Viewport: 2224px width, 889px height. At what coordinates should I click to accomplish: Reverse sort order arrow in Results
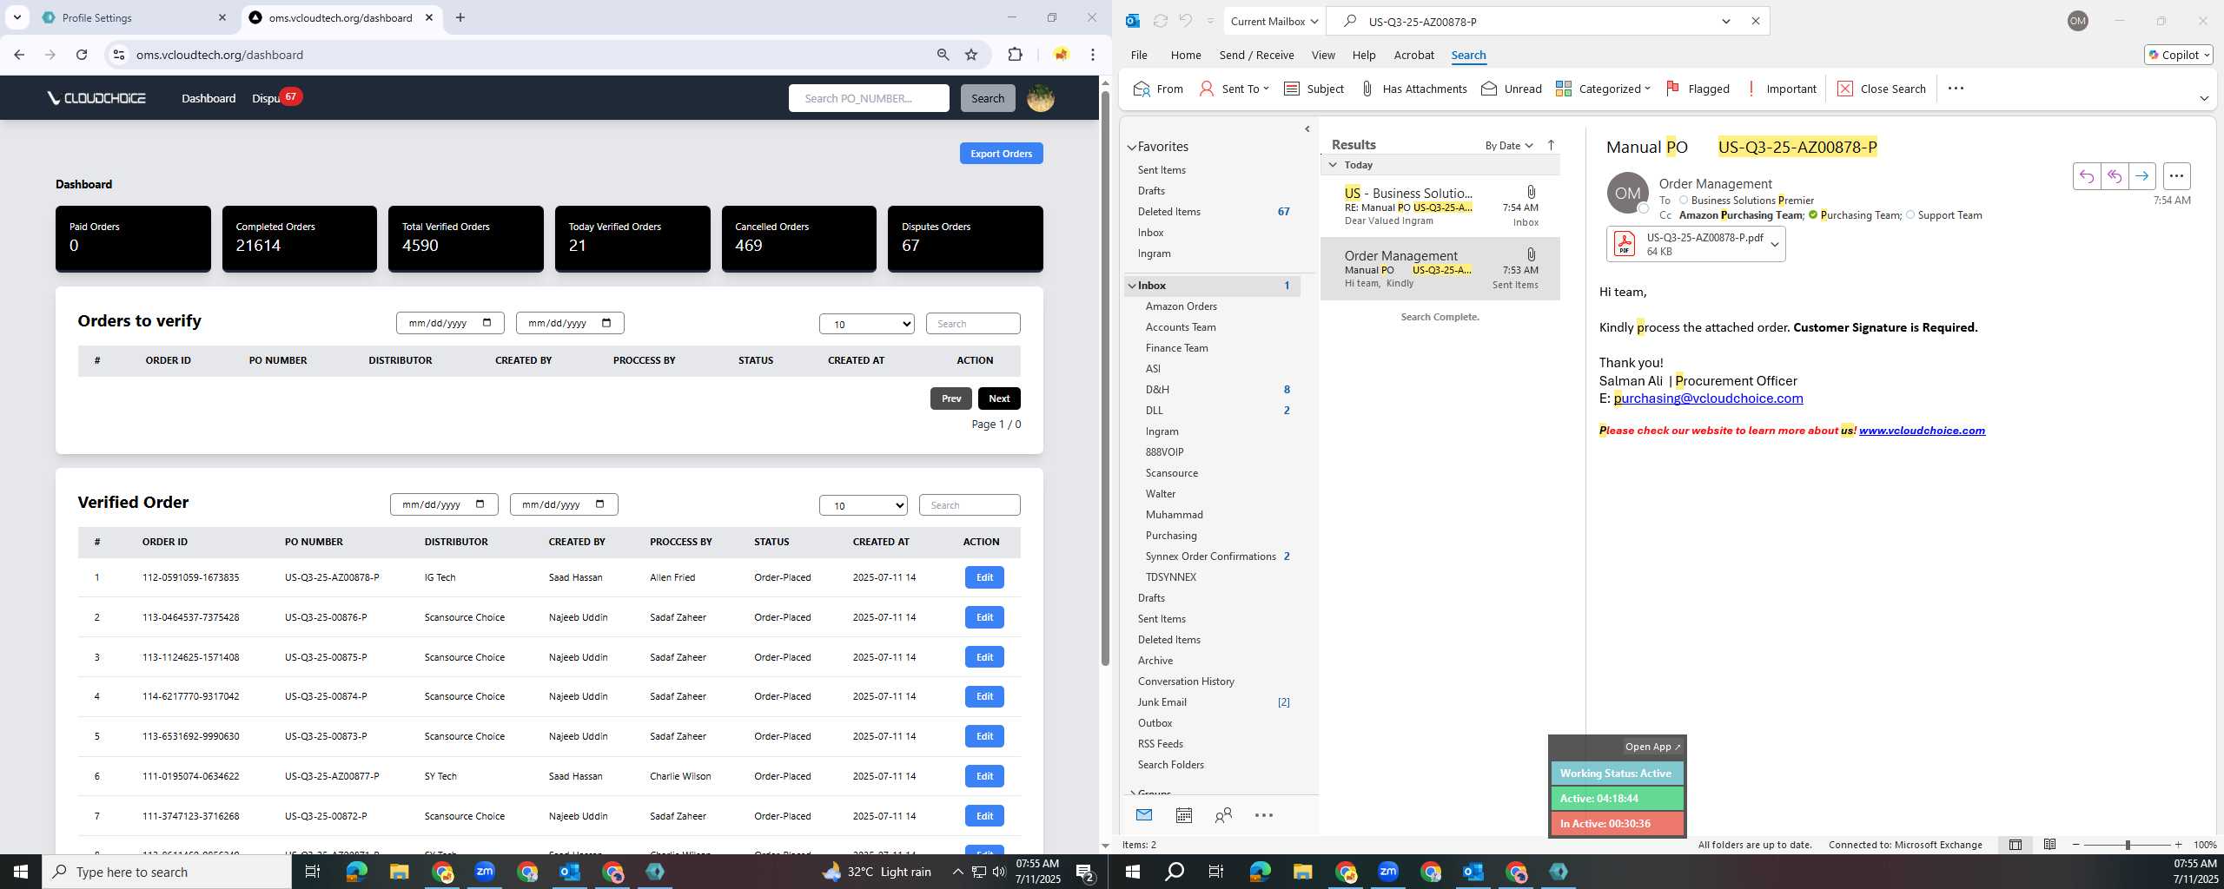[1551, 145]
